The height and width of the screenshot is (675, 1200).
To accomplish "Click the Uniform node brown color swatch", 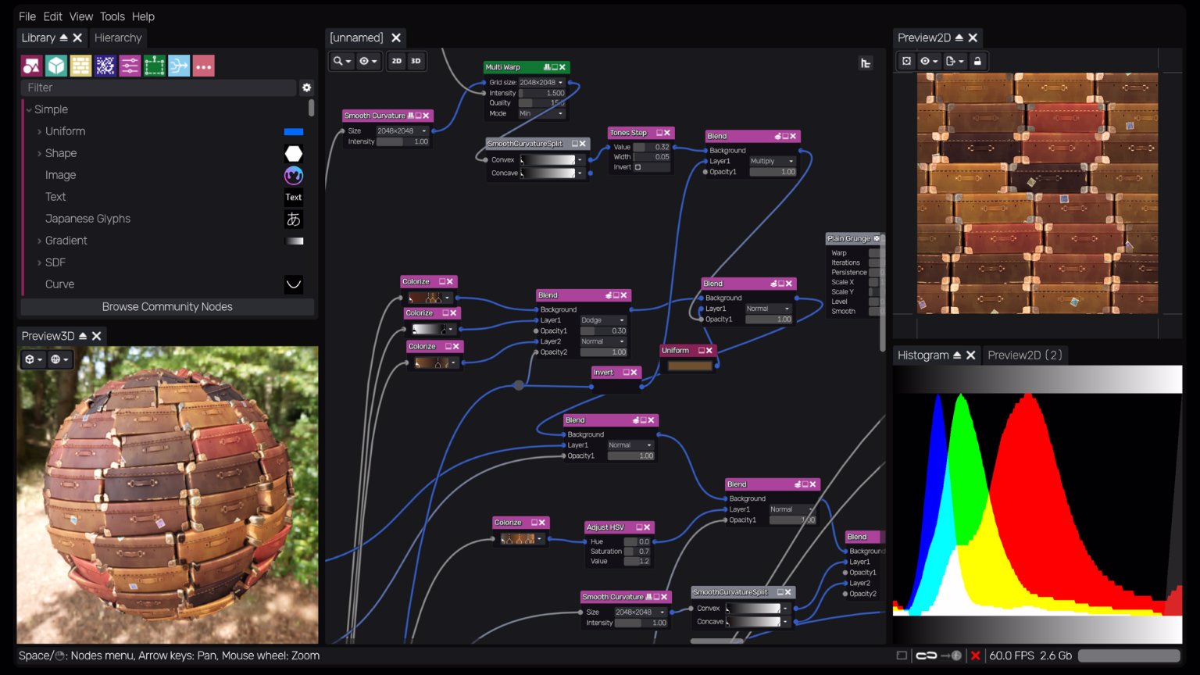I will [x=690, y=366].
